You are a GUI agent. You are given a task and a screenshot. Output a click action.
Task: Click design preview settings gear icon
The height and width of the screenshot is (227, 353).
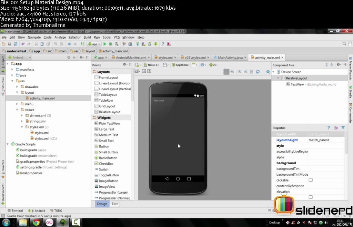pyautogui.click(x=268, y=72)
